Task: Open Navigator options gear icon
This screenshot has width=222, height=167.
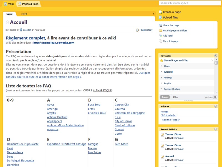Action: [215, 97]
